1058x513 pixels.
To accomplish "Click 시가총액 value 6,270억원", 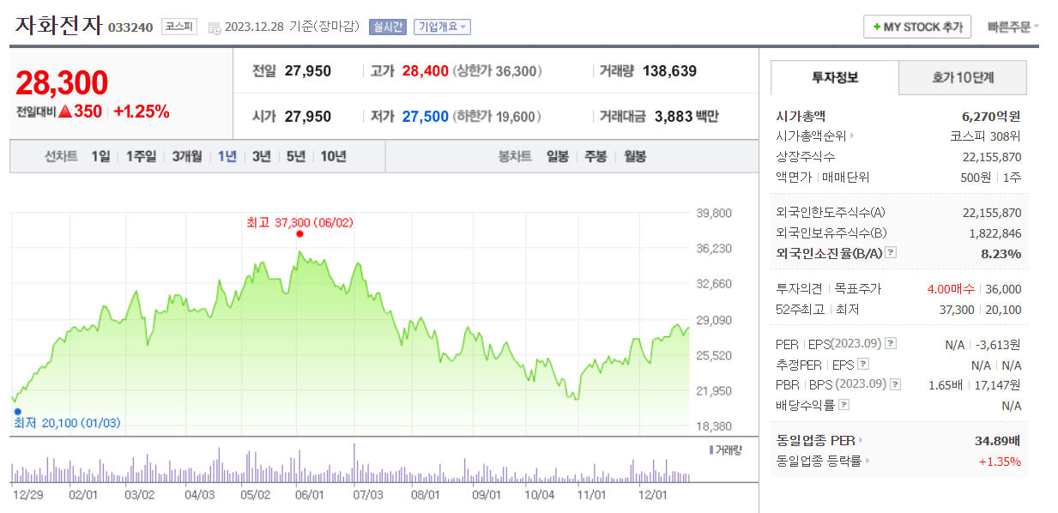I will [992, 116].
